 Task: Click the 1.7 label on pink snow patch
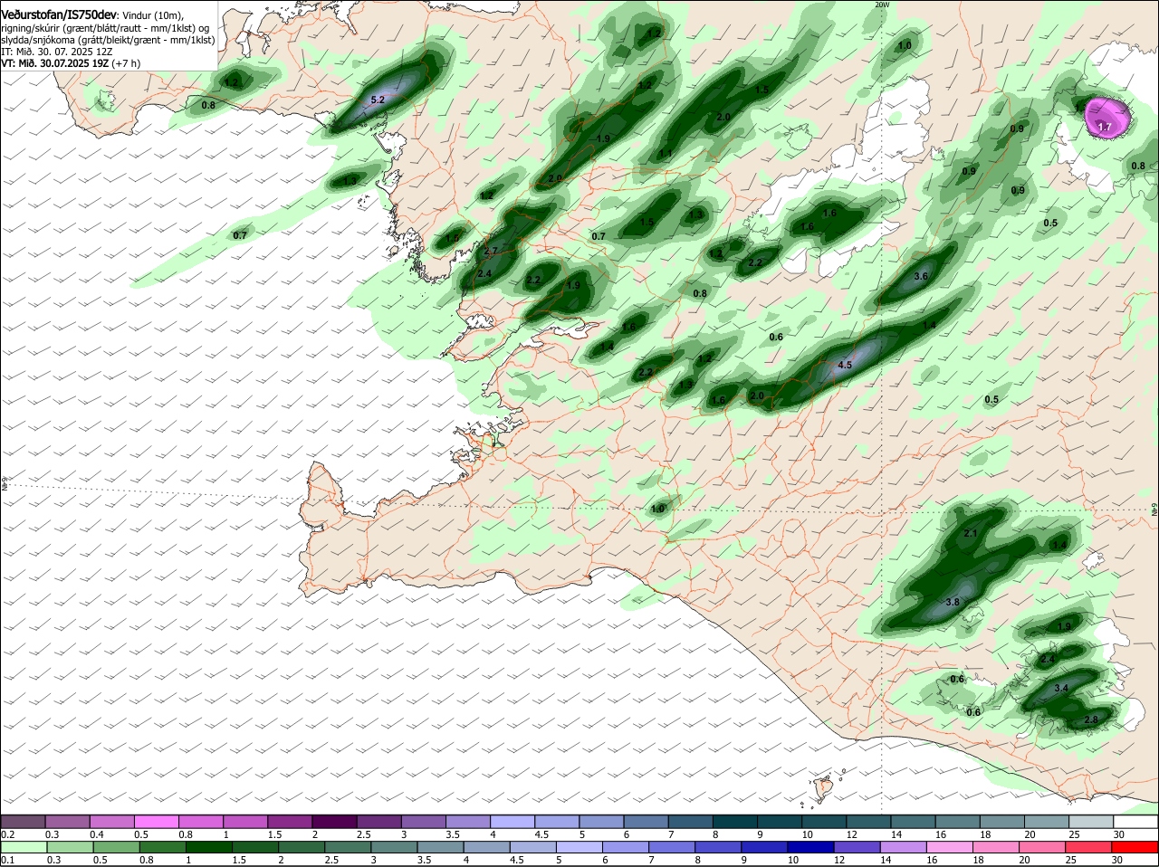pyautogui.click(x=1105, y=127)
